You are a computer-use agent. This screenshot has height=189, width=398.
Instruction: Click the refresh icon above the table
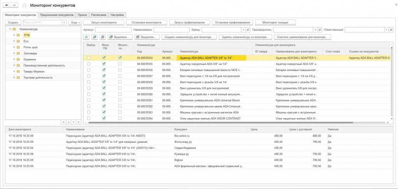click(87, 37)
